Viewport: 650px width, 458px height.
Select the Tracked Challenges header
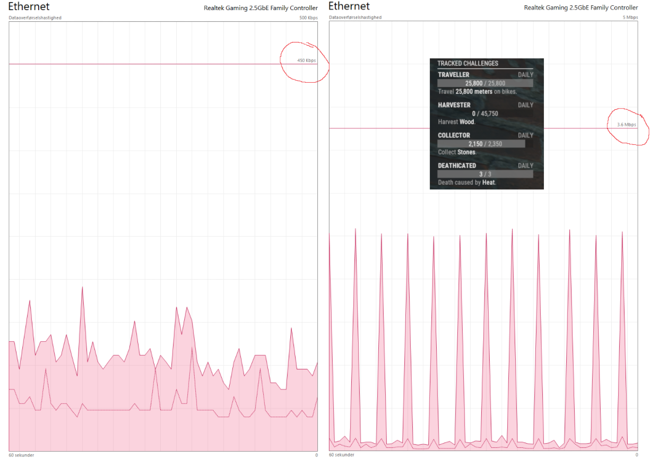click(467, 63)
